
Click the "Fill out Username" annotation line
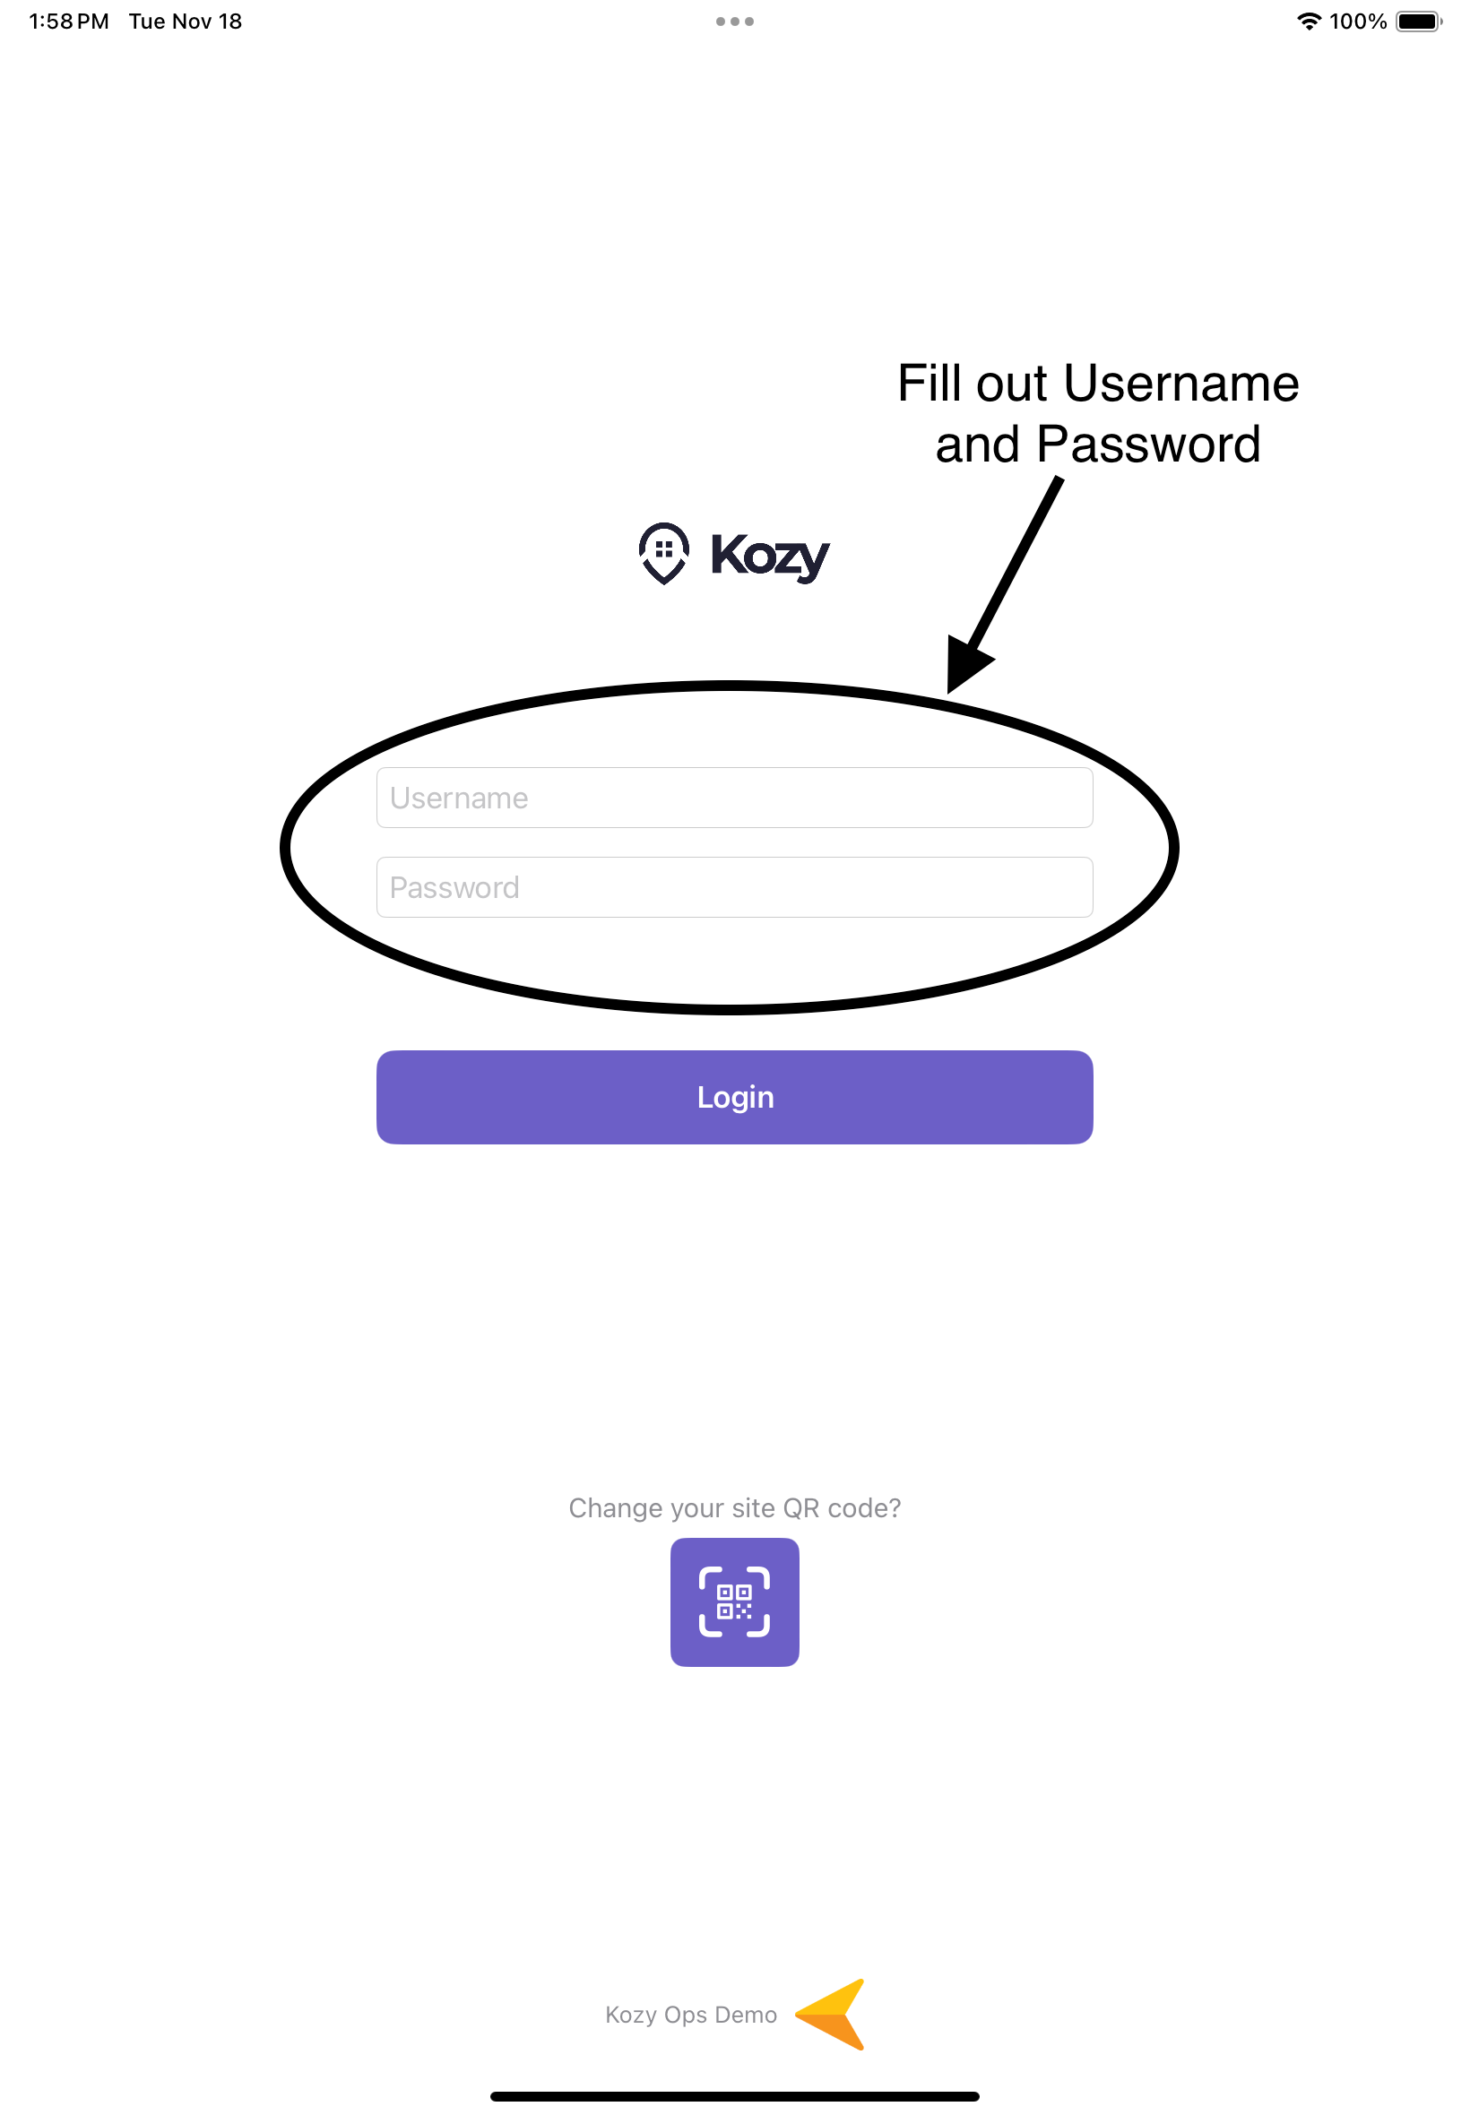click(1098, 383)
